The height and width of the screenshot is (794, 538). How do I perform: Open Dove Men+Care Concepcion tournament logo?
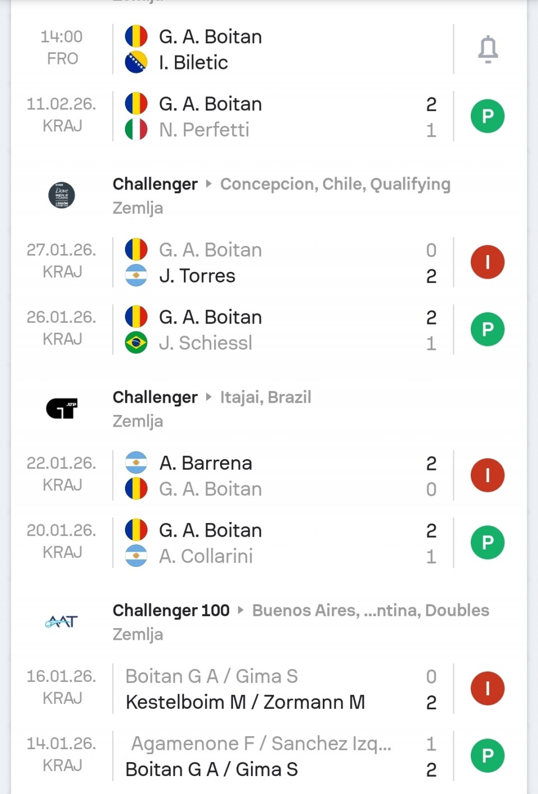coord(62,195)
